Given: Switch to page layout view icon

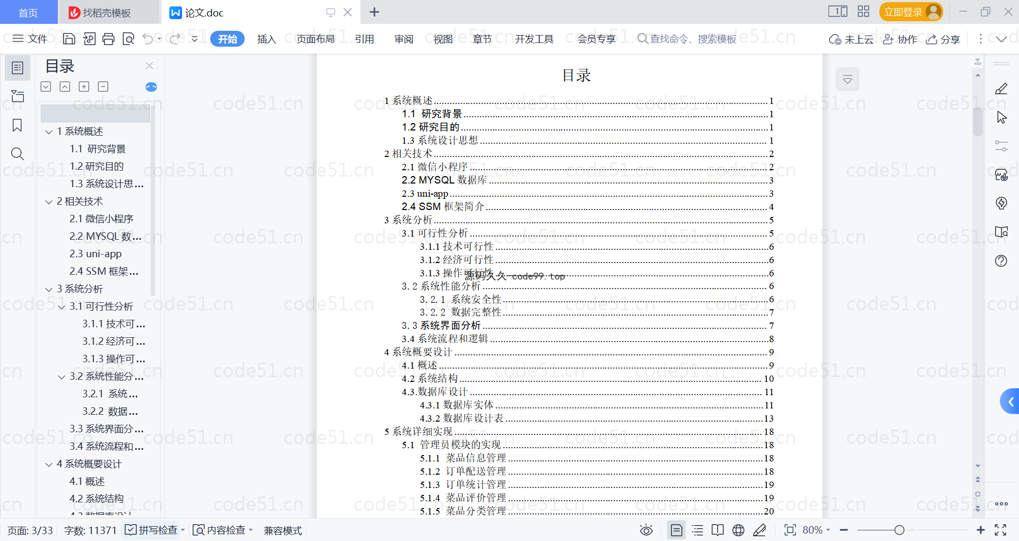Looking at the screenshot, I should coord(676,530).
